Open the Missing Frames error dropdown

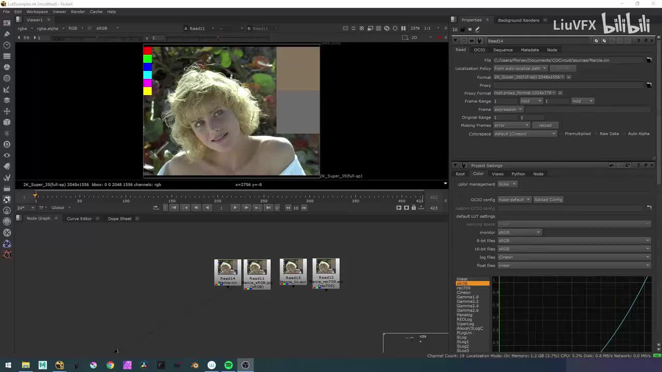point(511,126)
